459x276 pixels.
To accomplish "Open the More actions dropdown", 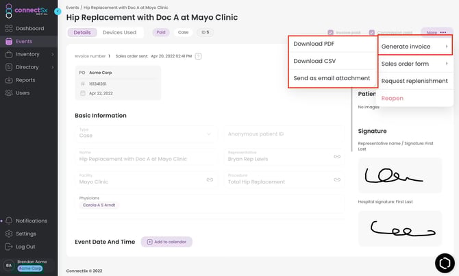I will click(437, 32).
